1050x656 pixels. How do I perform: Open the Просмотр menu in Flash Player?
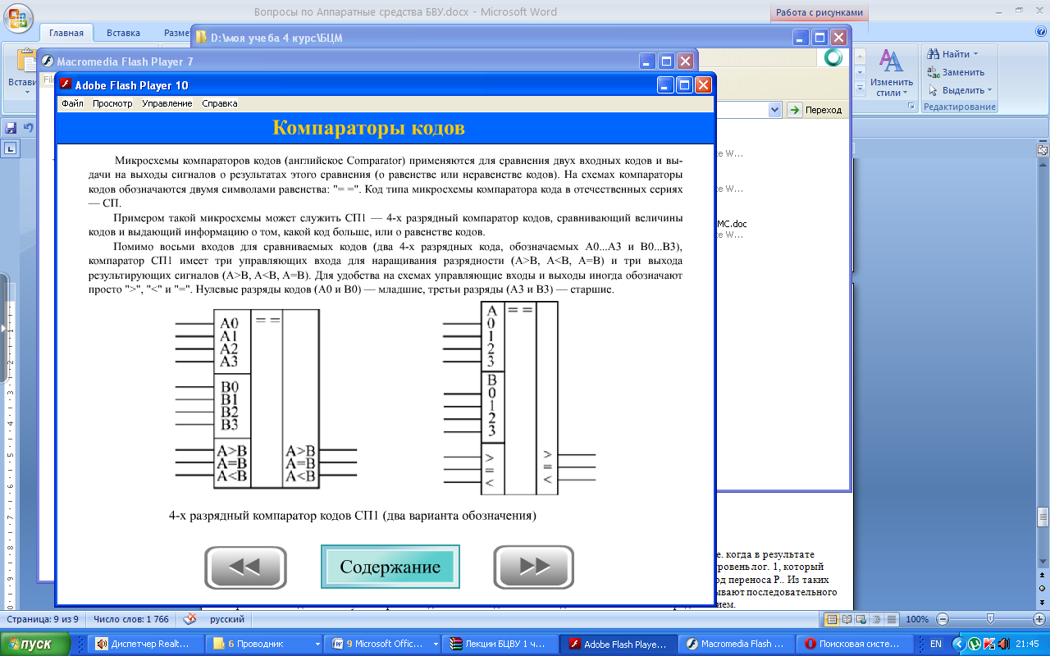pyautogui.click(x=112, y=103)
